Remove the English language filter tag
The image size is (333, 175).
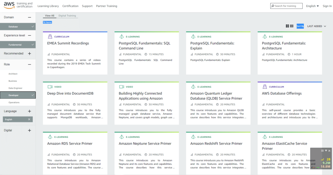(29, 119)
